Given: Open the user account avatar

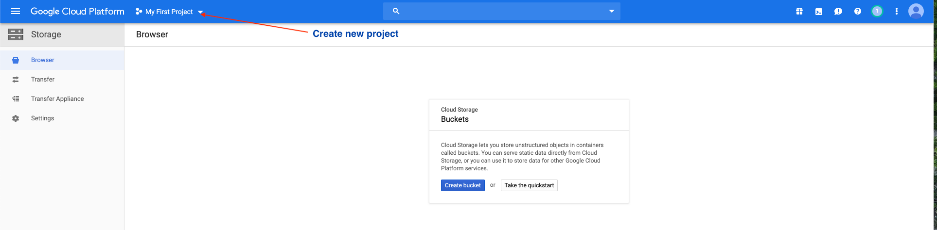Looking at the screenshot, I should pyautogui.click(x=916, y=11).
